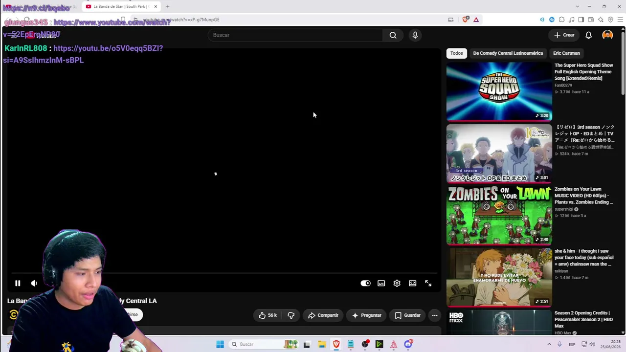Image resolution: width=626 pixels, height=352 pixels.
Task: Open YouTube notifications bell
Action: pyautogui.click(x=589, y=35)
